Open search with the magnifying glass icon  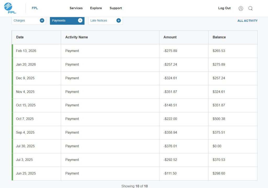(x=250, y=8)
